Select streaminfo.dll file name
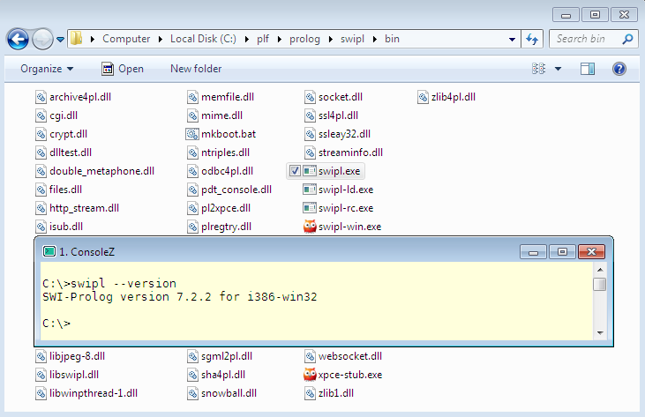This screenshot has width=645, height=417. tap(350, 153)
